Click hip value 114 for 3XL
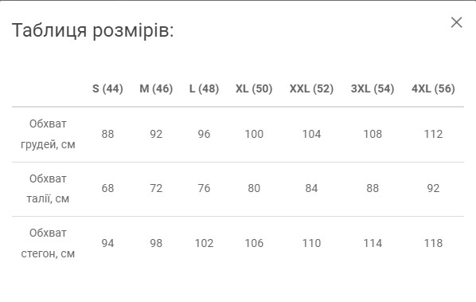The width and height of the screenshot is (476, 302). tap(373, 243)
